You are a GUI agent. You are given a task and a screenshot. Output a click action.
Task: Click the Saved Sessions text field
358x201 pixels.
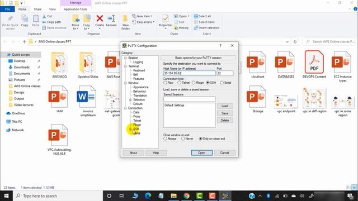pos(189,99)
